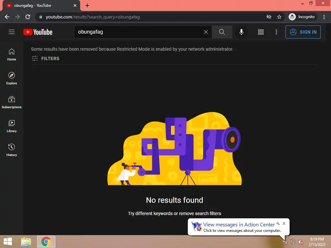
Task: Open Library in the sidebar
Action: [12, 126]
